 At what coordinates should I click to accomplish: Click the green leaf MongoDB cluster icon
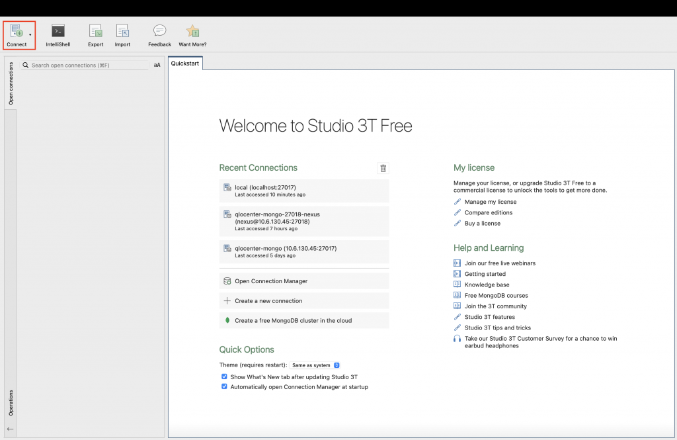point(227,320)
